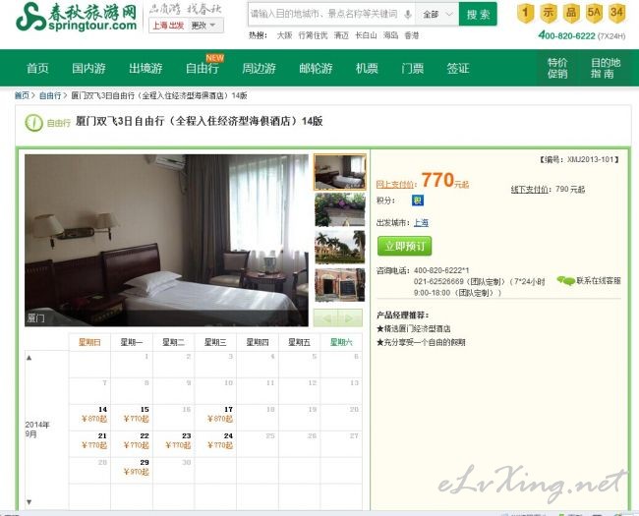Click the 立即预订 booking button
The height and width of the screenshot is (516, 639).
tap(404, 246)
